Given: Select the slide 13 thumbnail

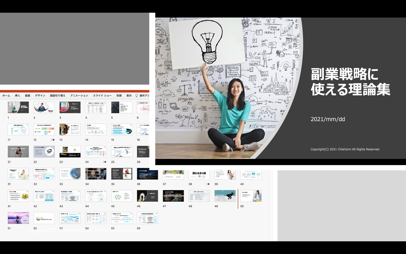Looking at the screenshot, I should 70,129.
